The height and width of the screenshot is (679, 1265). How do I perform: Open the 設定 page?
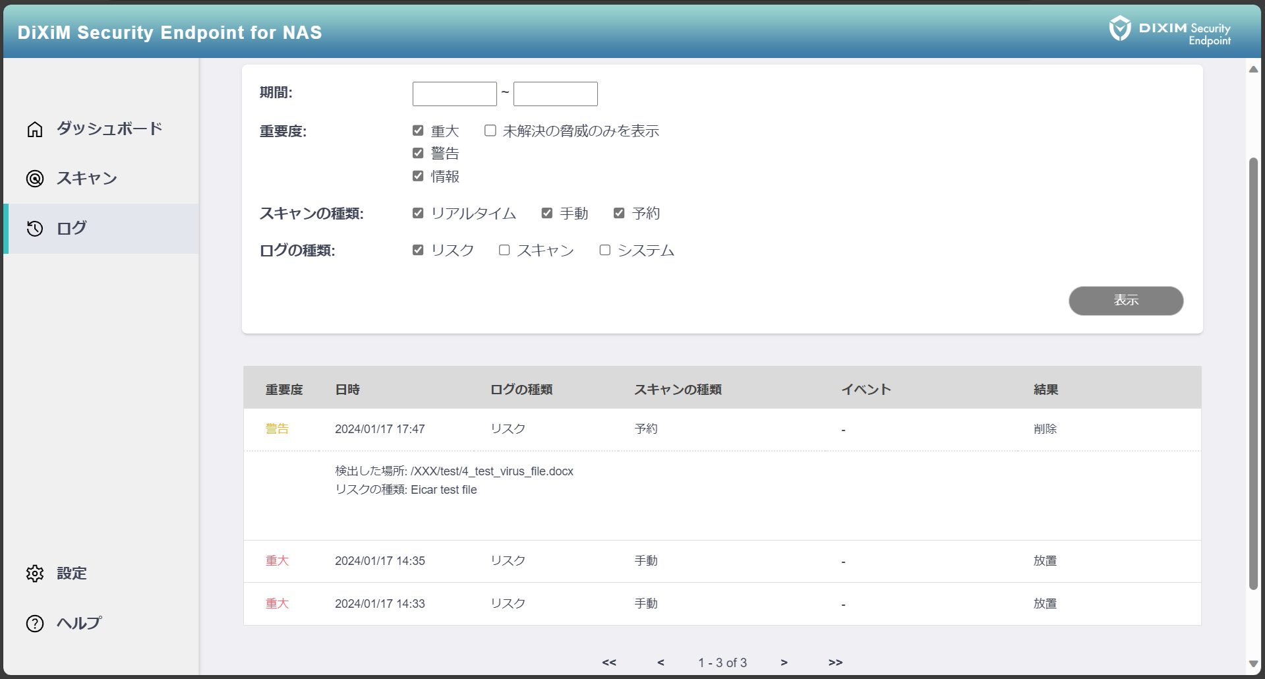tap(101, 574)
